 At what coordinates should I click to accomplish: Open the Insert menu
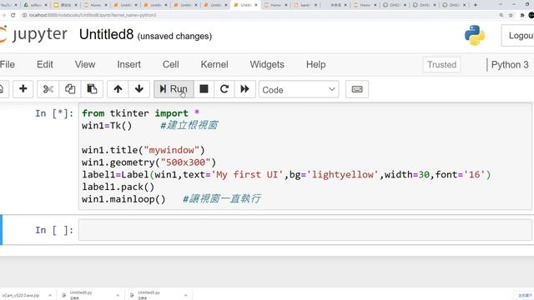(x=128, y=65)
